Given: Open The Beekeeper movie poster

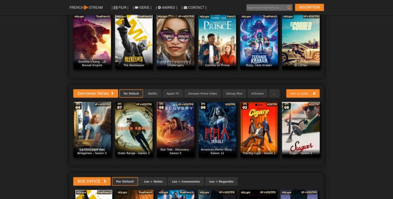Looking at the screenshot, I should [x=134, y=42].
